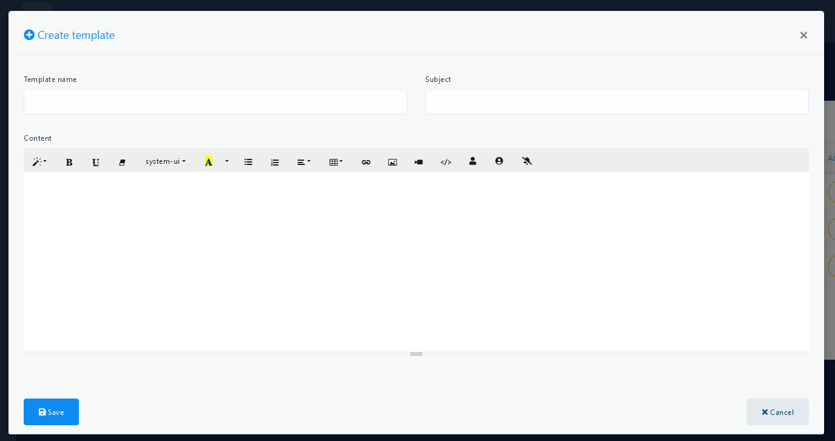835x441 pixels.
Task: Expand the color picker arrow next to highlight
Action: point(227,161)
